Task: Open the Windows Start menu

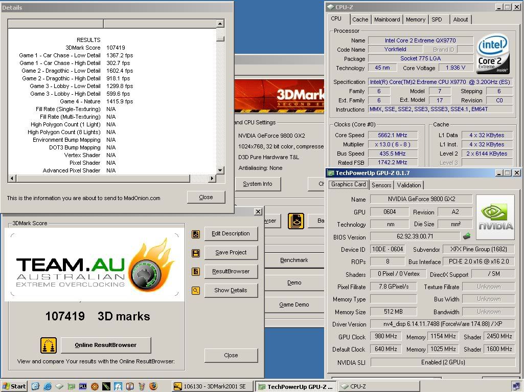Action: [x=14, y=386]
